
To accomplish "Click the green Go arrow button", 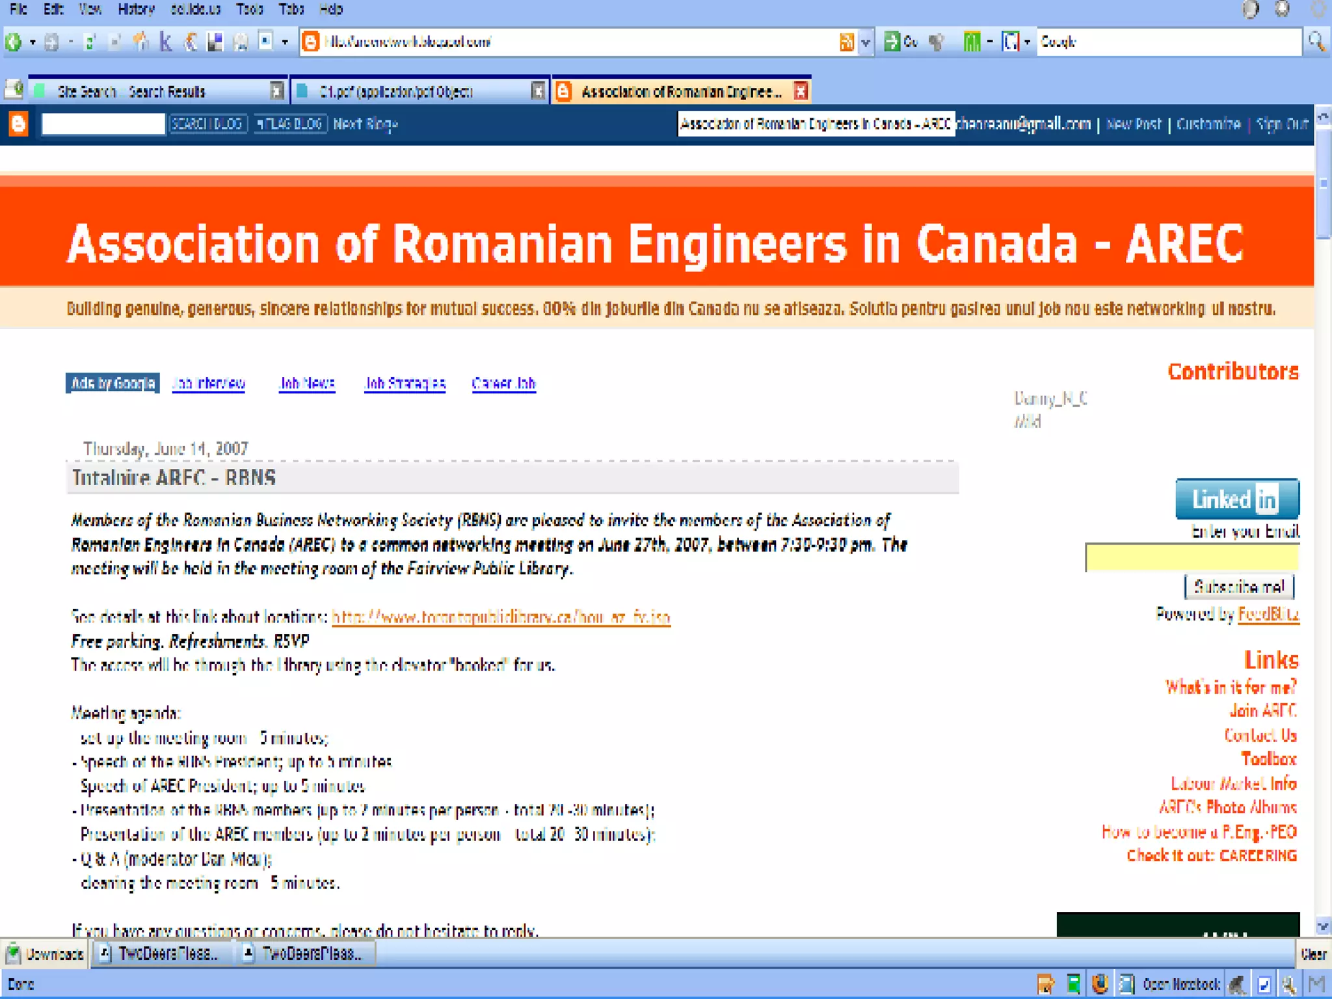I will pyautogui.click(x=892, y=42).
